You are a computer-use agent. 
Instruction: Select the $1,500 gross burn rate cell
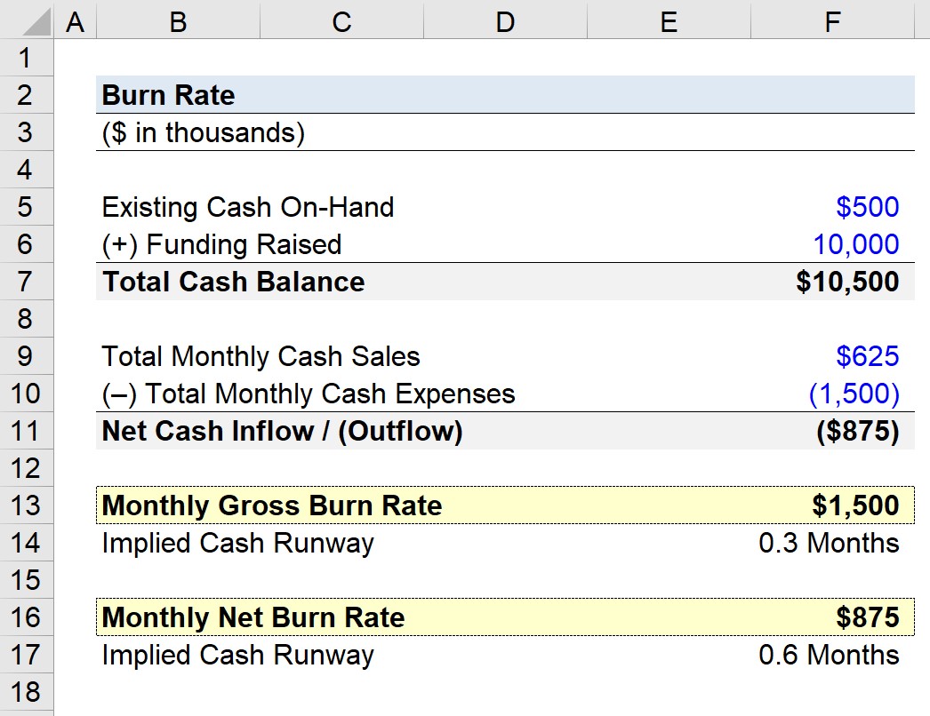point(855,505)
